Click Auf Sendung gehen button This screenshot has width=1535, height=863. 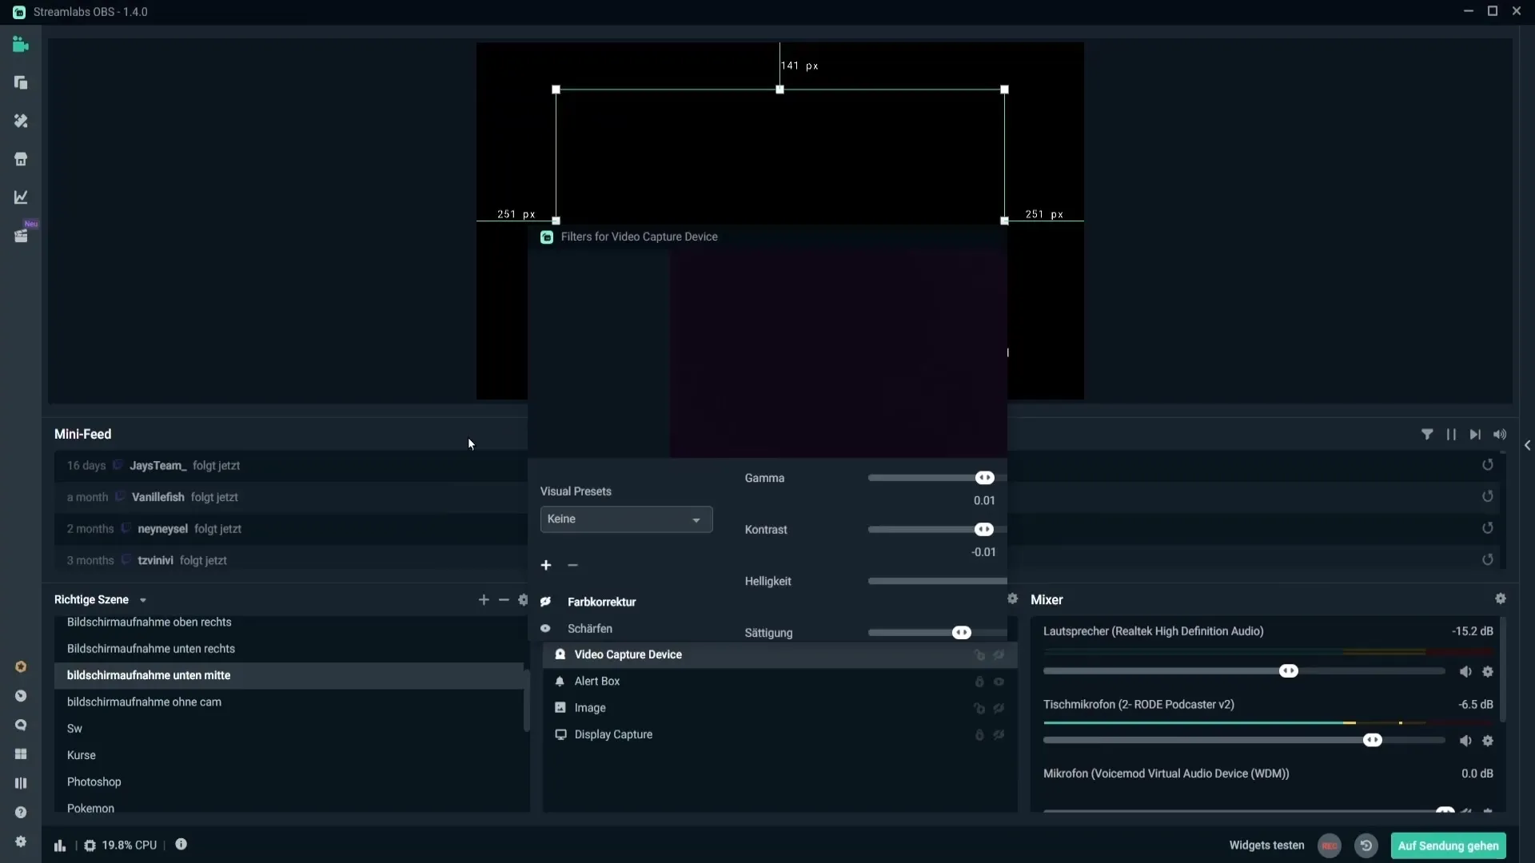click(x=1449, y=845)
